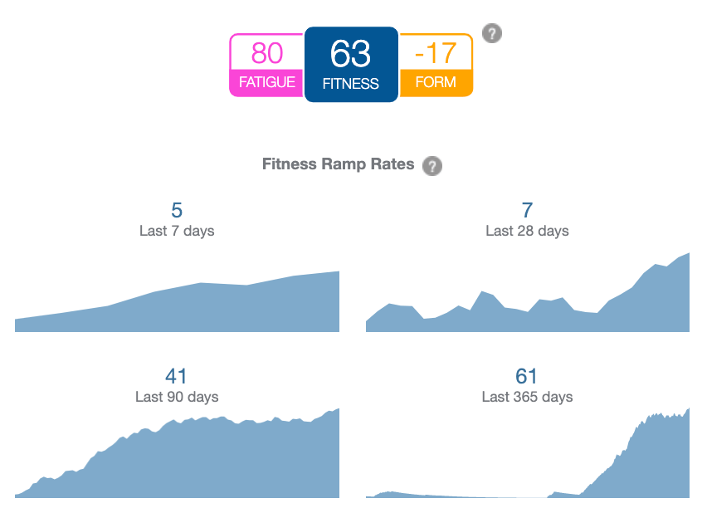The width and height of the screenshot is (702, 508).
Task: Click the 90-day ramp rate value 41
Action: (177, 377)
